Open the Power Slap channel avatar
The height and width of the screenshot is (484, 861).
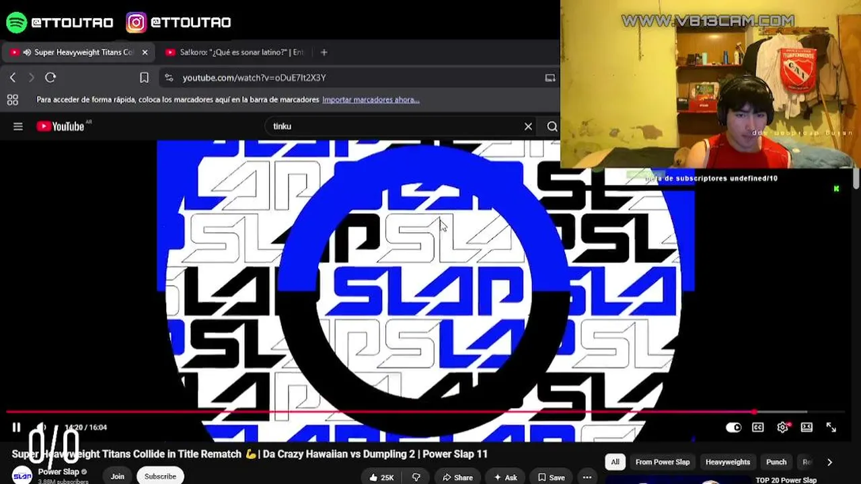[x=22, y=475]
